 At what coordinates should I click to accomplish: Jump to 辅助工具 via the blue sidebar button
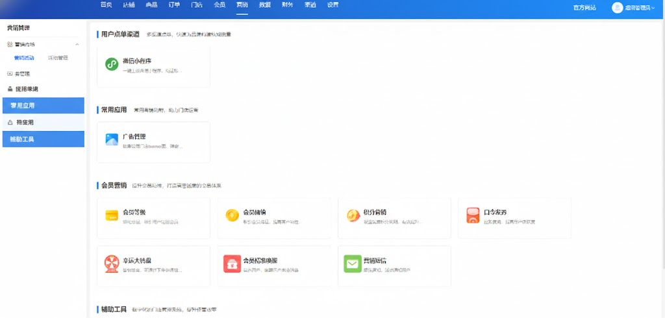click(44, 139)
